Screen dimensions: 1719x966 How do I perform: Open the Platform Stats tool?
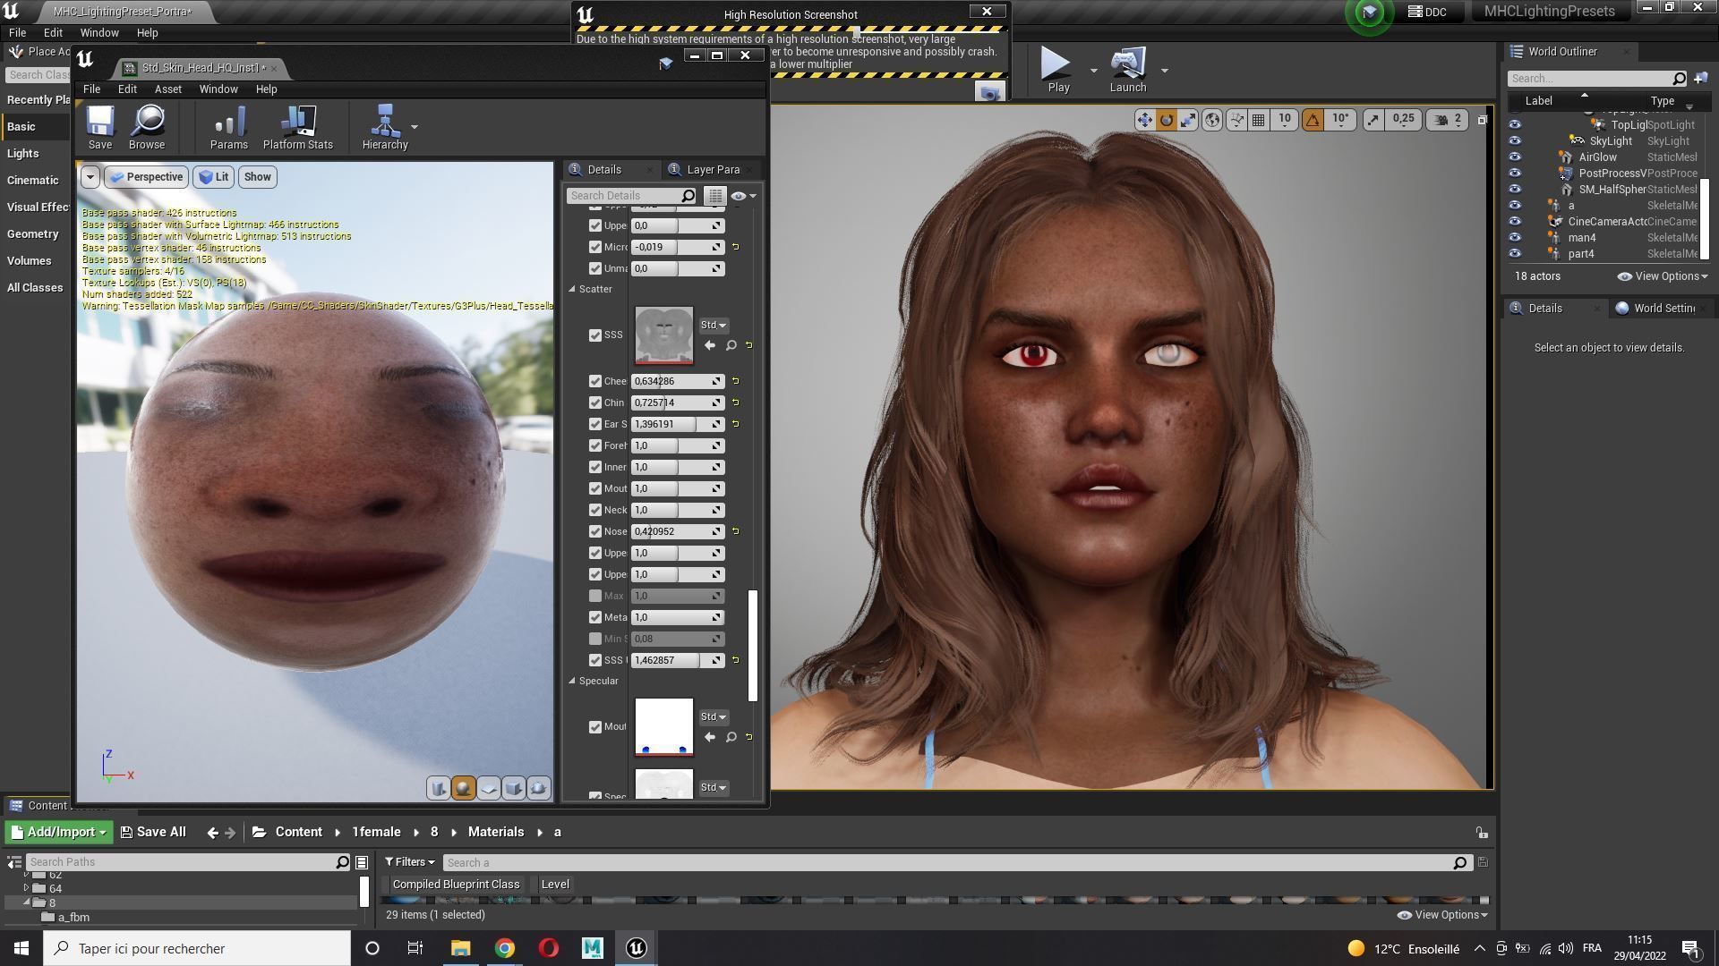point(297,126)
